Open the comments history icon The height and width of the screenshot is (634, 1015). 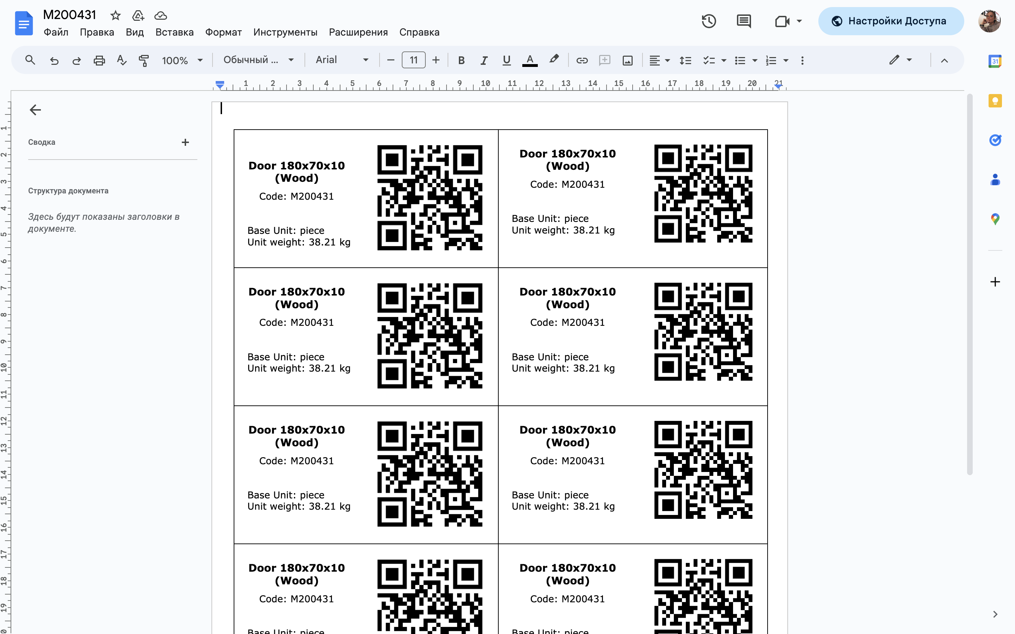(744, 21)
